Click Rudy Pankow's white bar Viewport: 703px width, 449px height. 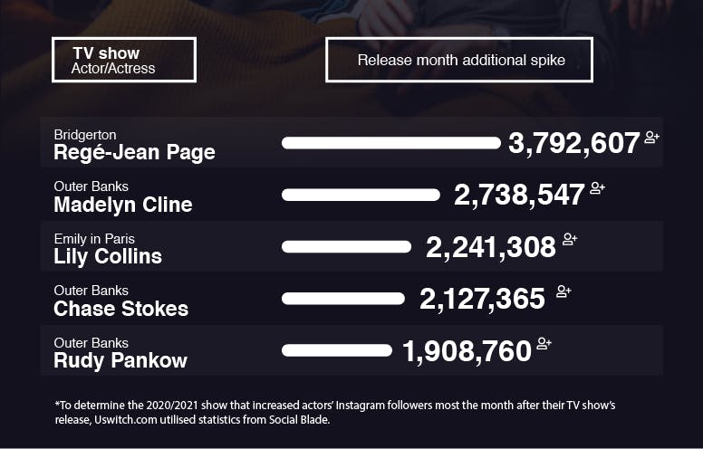coord(337,349)
